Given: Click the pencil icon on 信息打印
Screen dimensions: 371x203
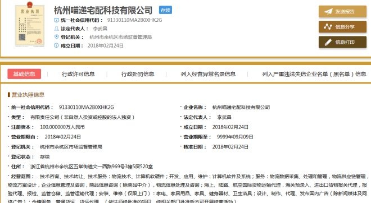Looking at the screenshot, I should pyautogui.click(x=328, y=42).
